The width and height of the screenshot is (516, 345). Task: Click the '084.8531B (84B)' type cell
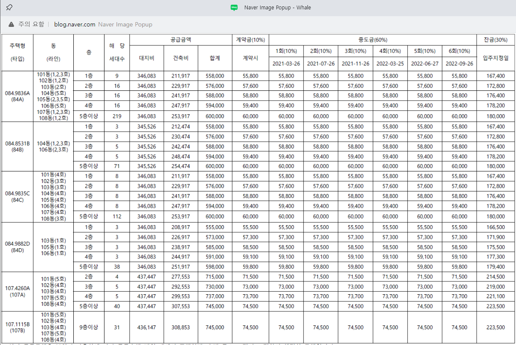pyautogui.click(x=17, y=146)
